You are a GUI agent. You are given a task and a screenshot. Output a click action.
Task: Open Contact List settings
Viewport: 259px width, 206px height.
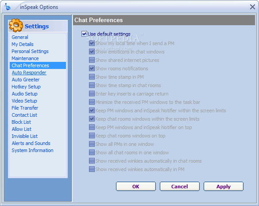click(24, 115)
